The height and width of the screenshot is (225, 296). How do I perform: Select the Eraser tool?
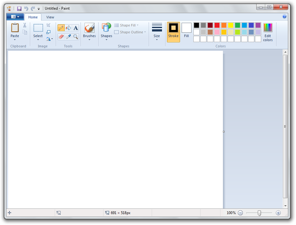[x=61, y=36]
